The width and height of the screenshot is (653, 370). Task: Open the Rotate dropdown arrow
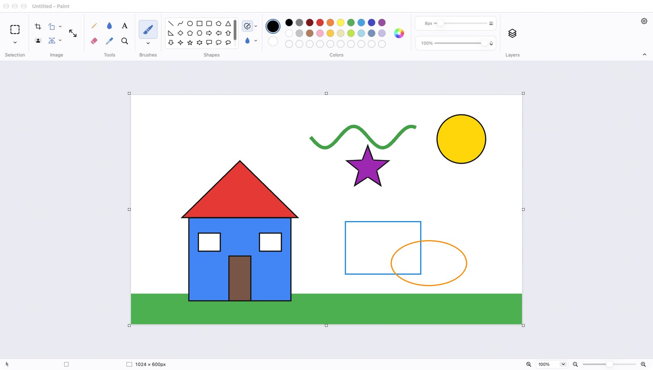click(60, 26)
